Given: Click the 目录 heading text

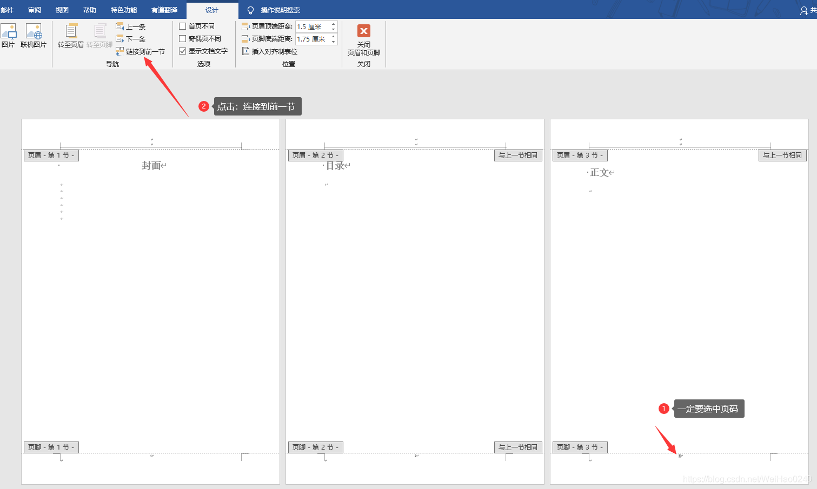Looking at the screenshot, I should tap(335, 166).
